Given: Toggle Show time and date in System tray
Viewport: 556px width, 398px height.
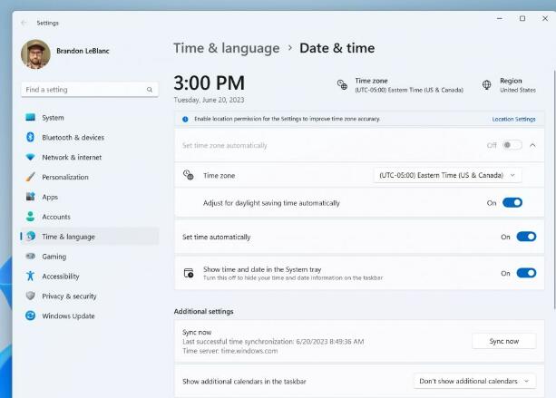Looking at the screenshot, I should [526, 273].
